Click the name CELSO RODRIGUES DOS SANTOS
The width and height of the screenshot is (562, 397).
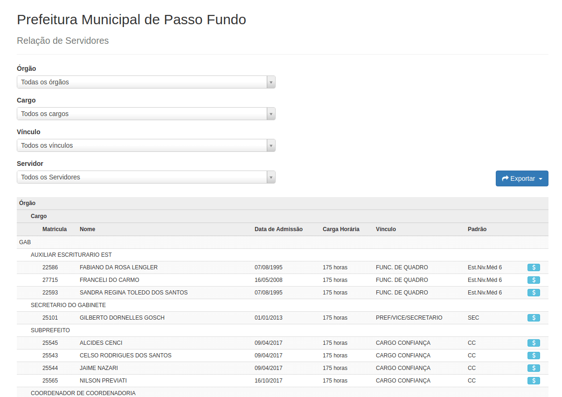click(125, 356)
